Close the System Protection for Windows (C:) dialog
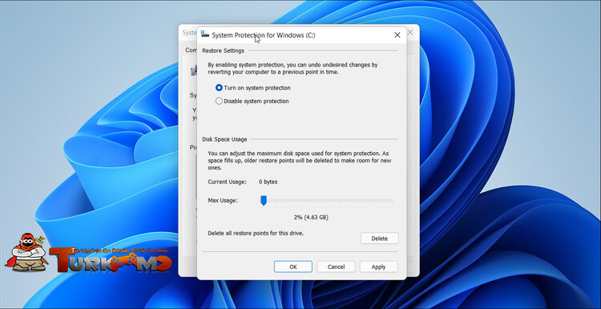The width and height of the screenshot is (601, 309). [x=397, y=35]
